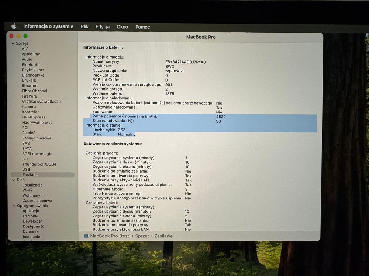Select Zapora sieciowa under Sieć

[x=37, y=201]
